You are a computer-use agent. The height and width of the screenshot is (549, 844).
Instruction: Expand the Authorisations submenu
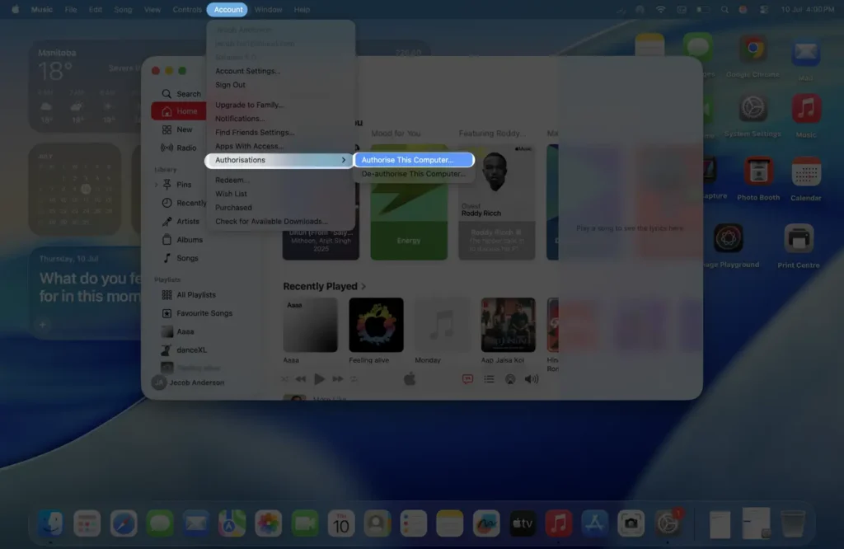coord(239,160)
